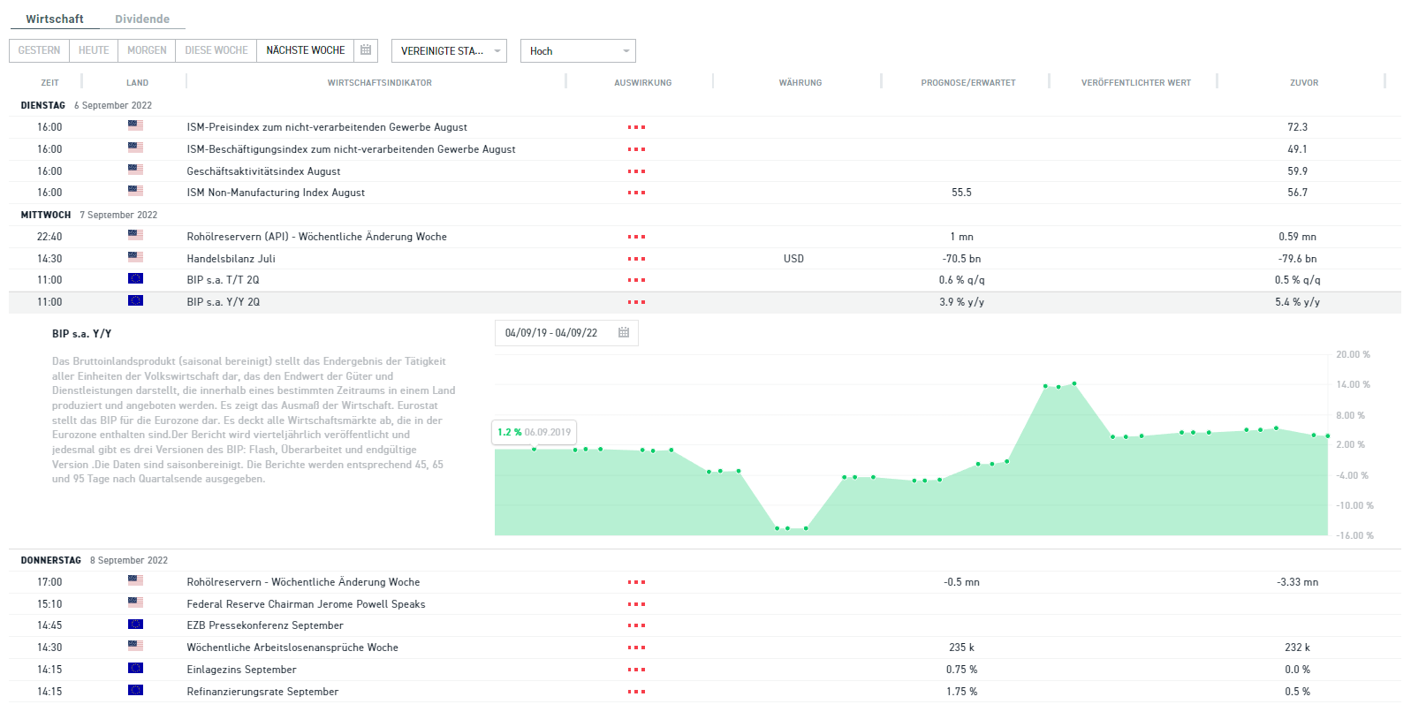Expand the ISM Non-Manufacturing Index August row

click(705, 193)
